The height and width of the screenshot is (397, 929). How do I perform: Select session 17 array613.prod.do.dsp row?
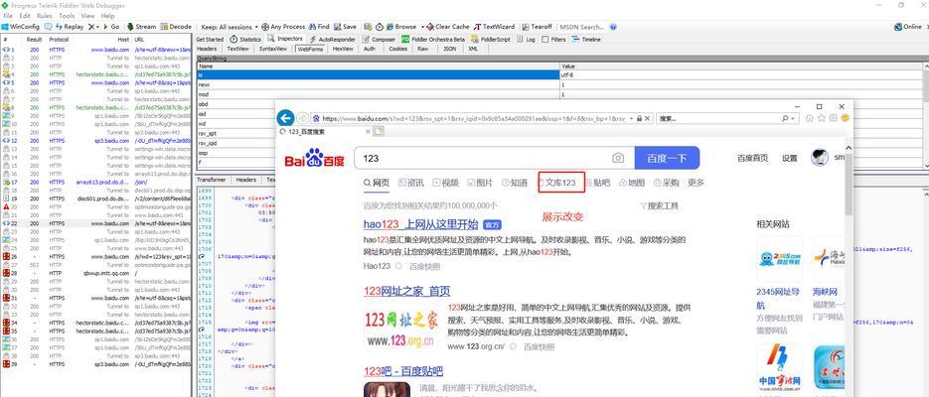96,183
